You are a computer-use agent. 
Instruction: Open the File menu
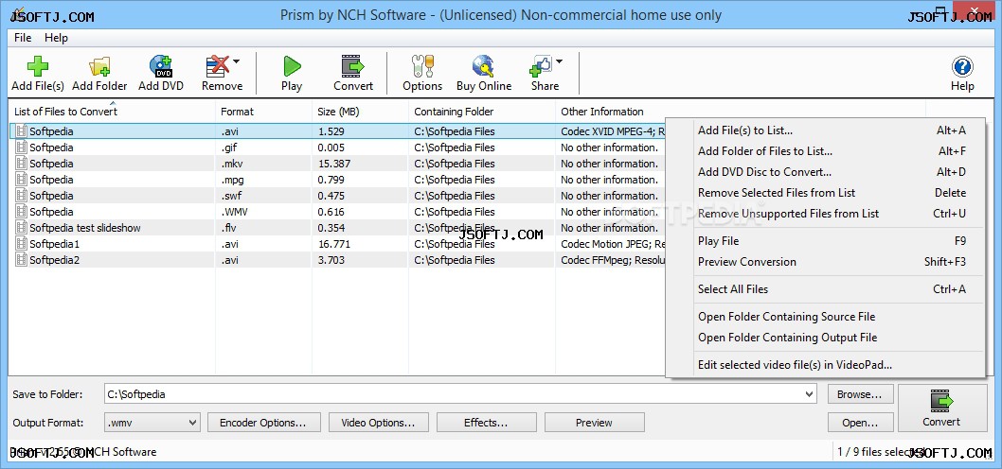coord(23,38)
